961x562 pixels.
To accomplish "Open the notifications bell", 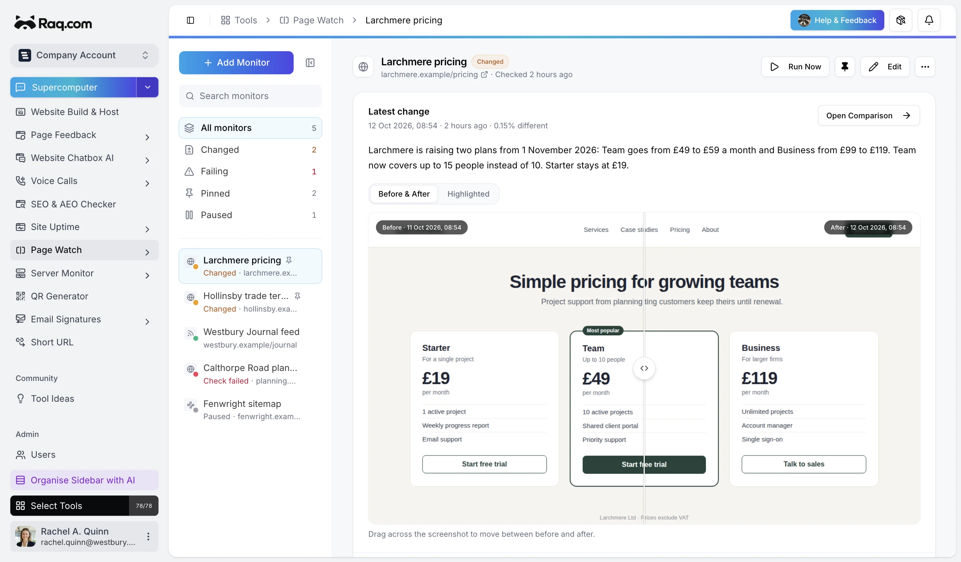I will (x=929, y=20).
